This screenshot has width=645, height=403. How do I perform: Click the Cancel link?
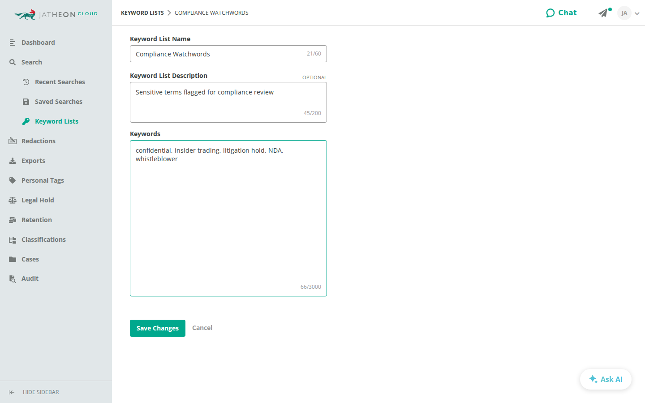[202, 328]
